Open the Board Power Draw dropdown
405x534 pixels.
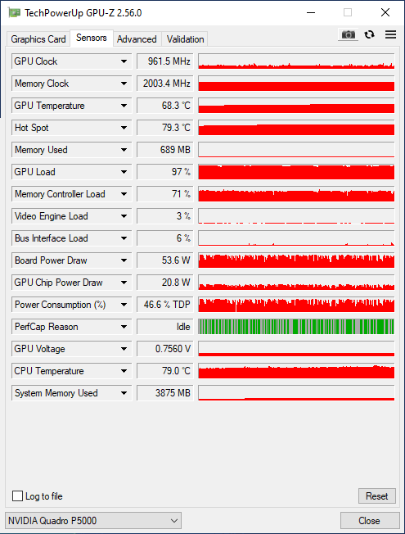(x=124, y=261)
